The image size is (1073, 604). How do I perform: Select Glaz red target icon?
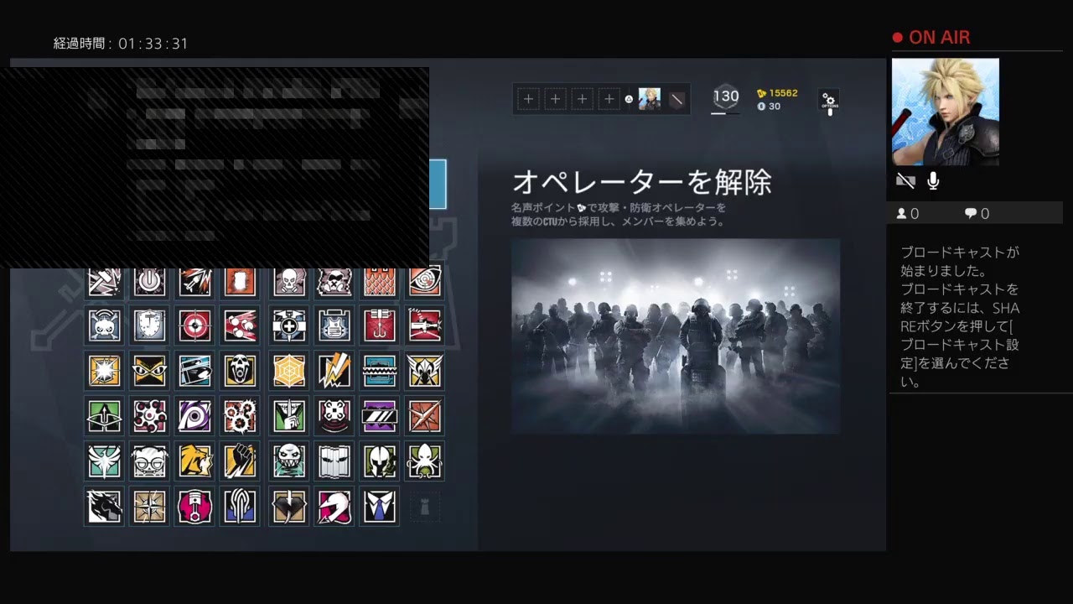(x=195, y=325)
